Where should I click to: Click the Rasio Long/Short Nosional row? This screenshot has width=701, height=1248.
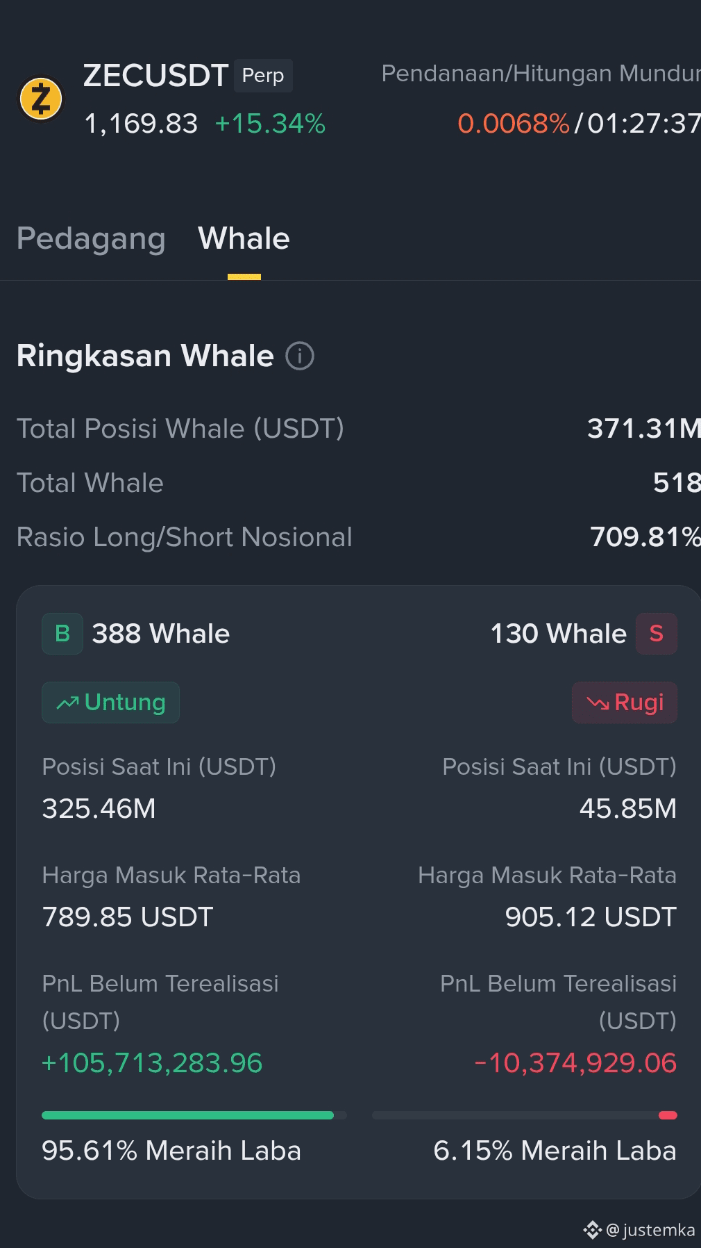pos(359,537)
